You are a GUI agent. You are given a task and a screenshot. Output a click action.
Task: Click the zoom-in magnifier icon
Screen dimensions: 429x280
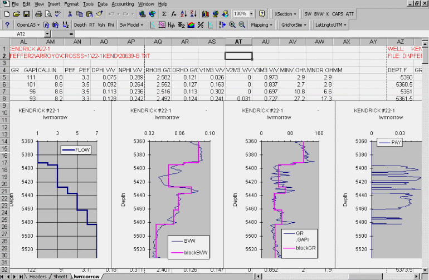pos(232,25)
